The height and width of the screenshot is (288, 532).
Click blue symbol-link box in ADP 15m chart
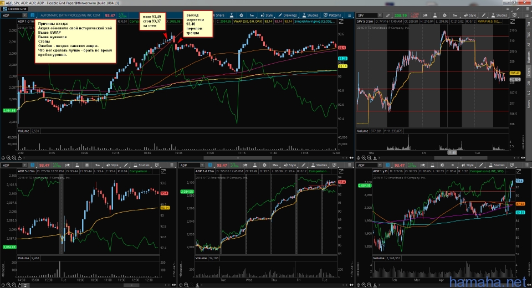(210, 165)
